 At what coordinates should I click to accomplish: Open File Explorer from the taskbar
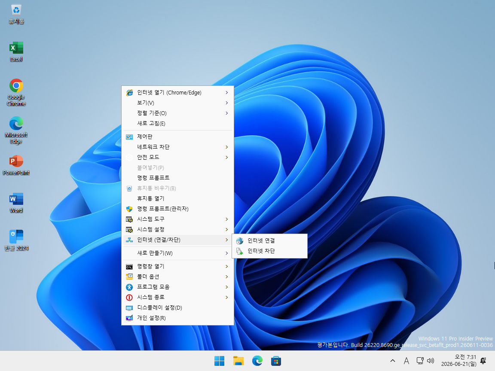238,361
